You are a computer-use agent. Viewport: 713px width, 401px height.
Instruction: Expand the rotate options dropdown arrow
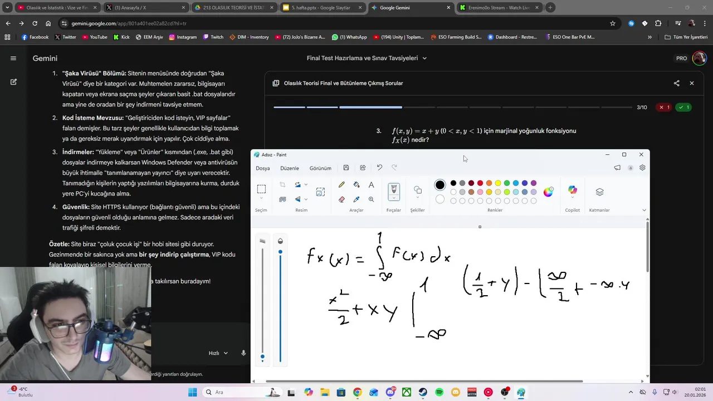(x=306, y=184)
